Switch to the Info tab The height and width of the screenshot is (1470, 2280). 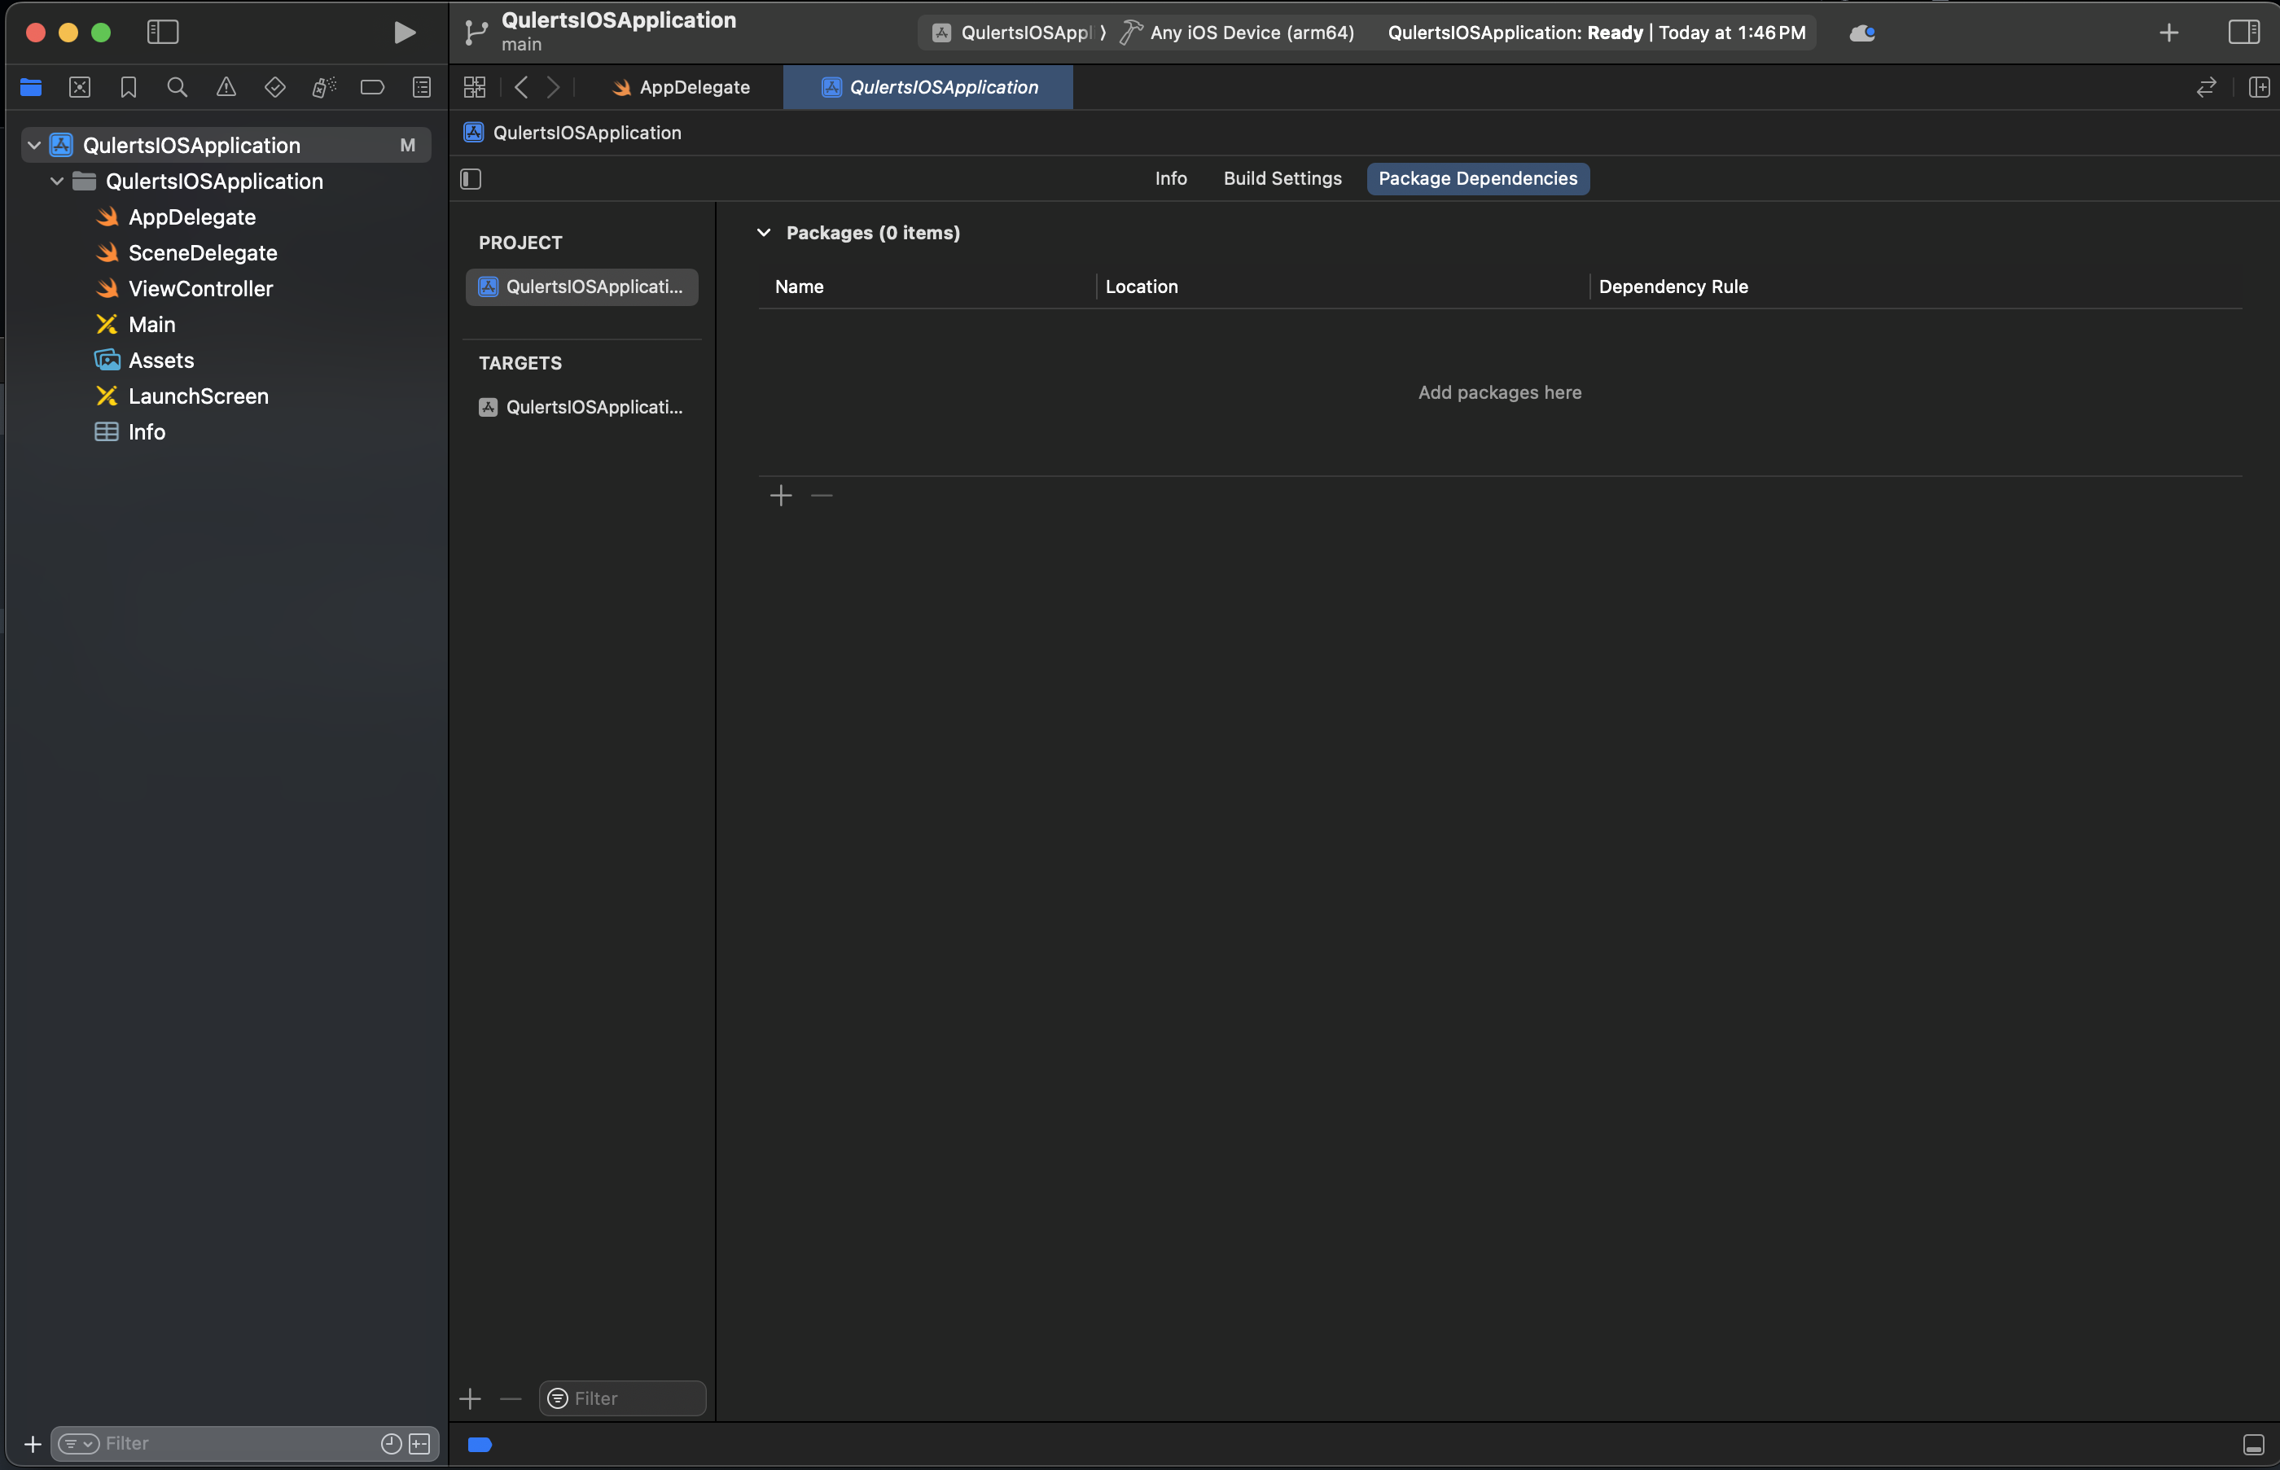coord(1171,178)
